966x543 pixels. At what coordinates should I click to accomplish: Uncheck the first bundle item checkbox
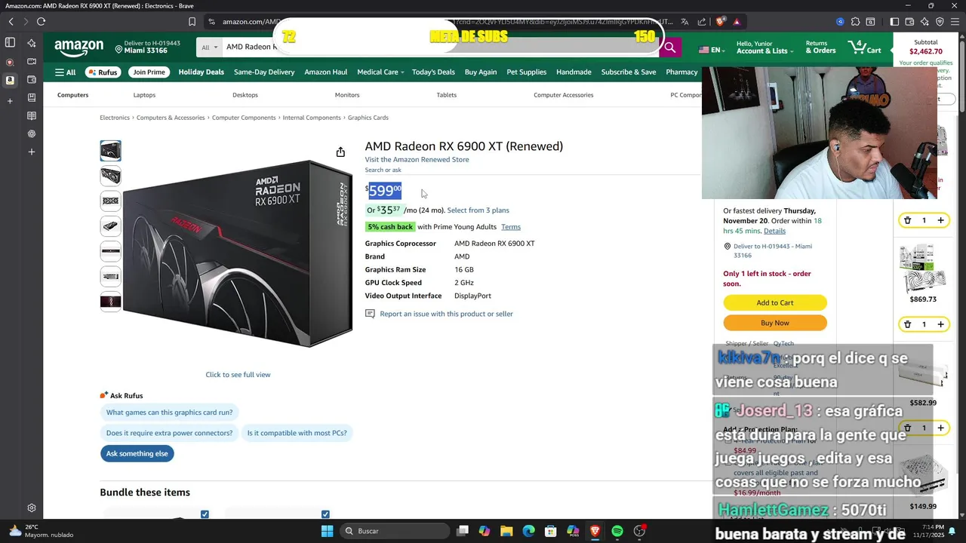click(x=205, y=514)
